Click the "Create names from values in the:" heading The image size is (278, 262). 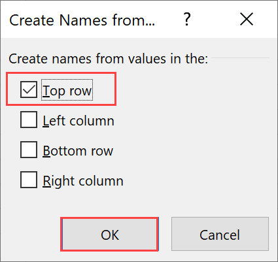109,59
